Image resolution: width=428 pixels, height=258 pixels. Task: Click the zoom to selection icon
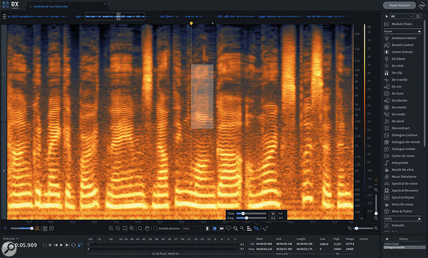point(125,228)
